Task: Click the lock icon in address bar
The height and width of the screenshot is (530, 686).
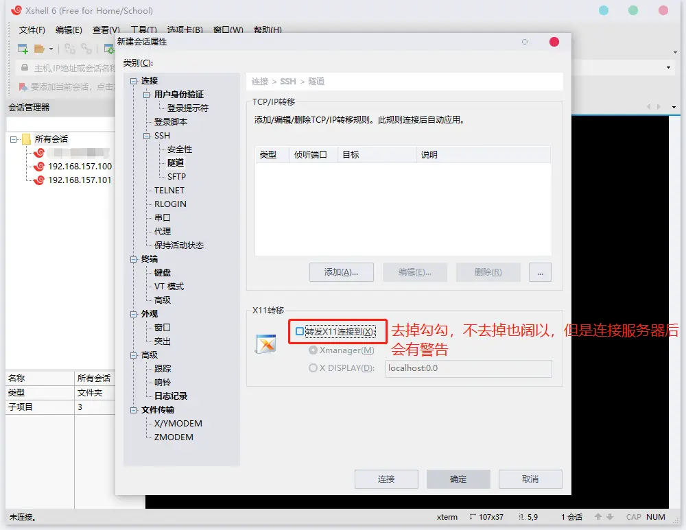Action: 25,68
